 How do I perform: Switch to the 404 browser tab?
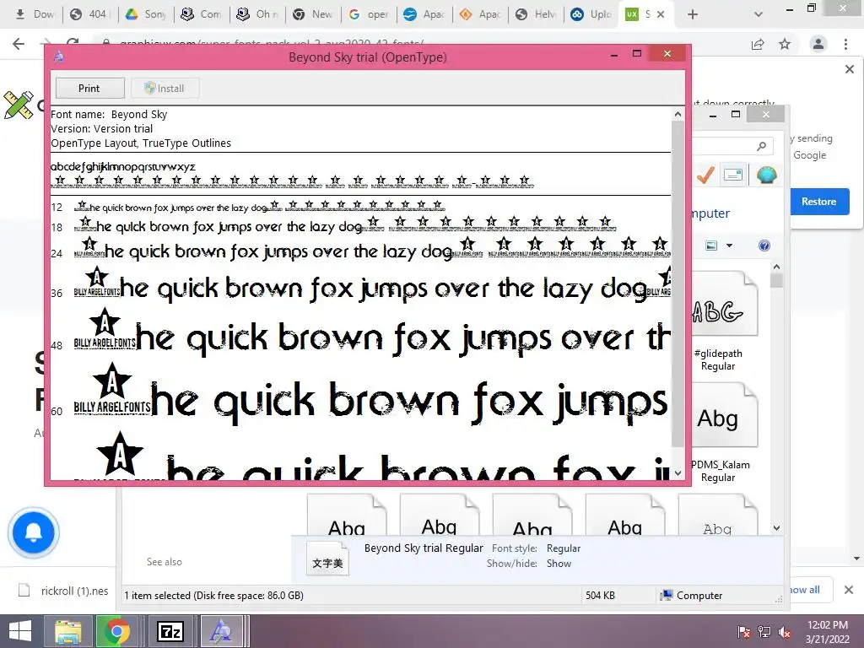pos(89,14)
